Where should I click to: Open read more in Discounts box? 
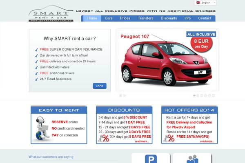[142, 141]
